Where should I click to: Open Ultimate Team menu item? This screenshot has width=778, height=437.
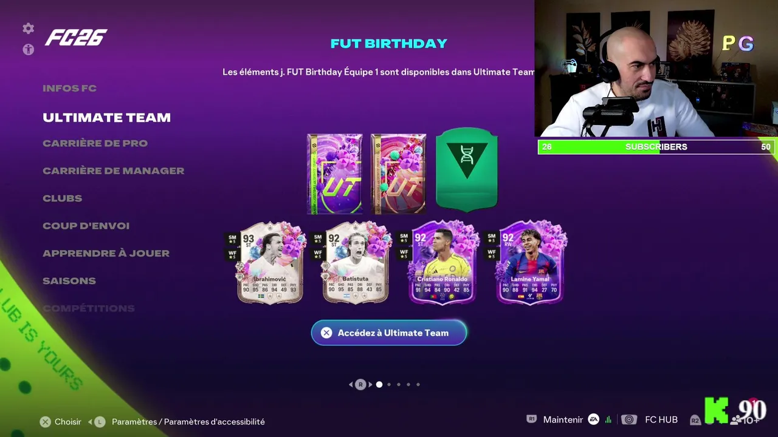[x=106, y=118]
